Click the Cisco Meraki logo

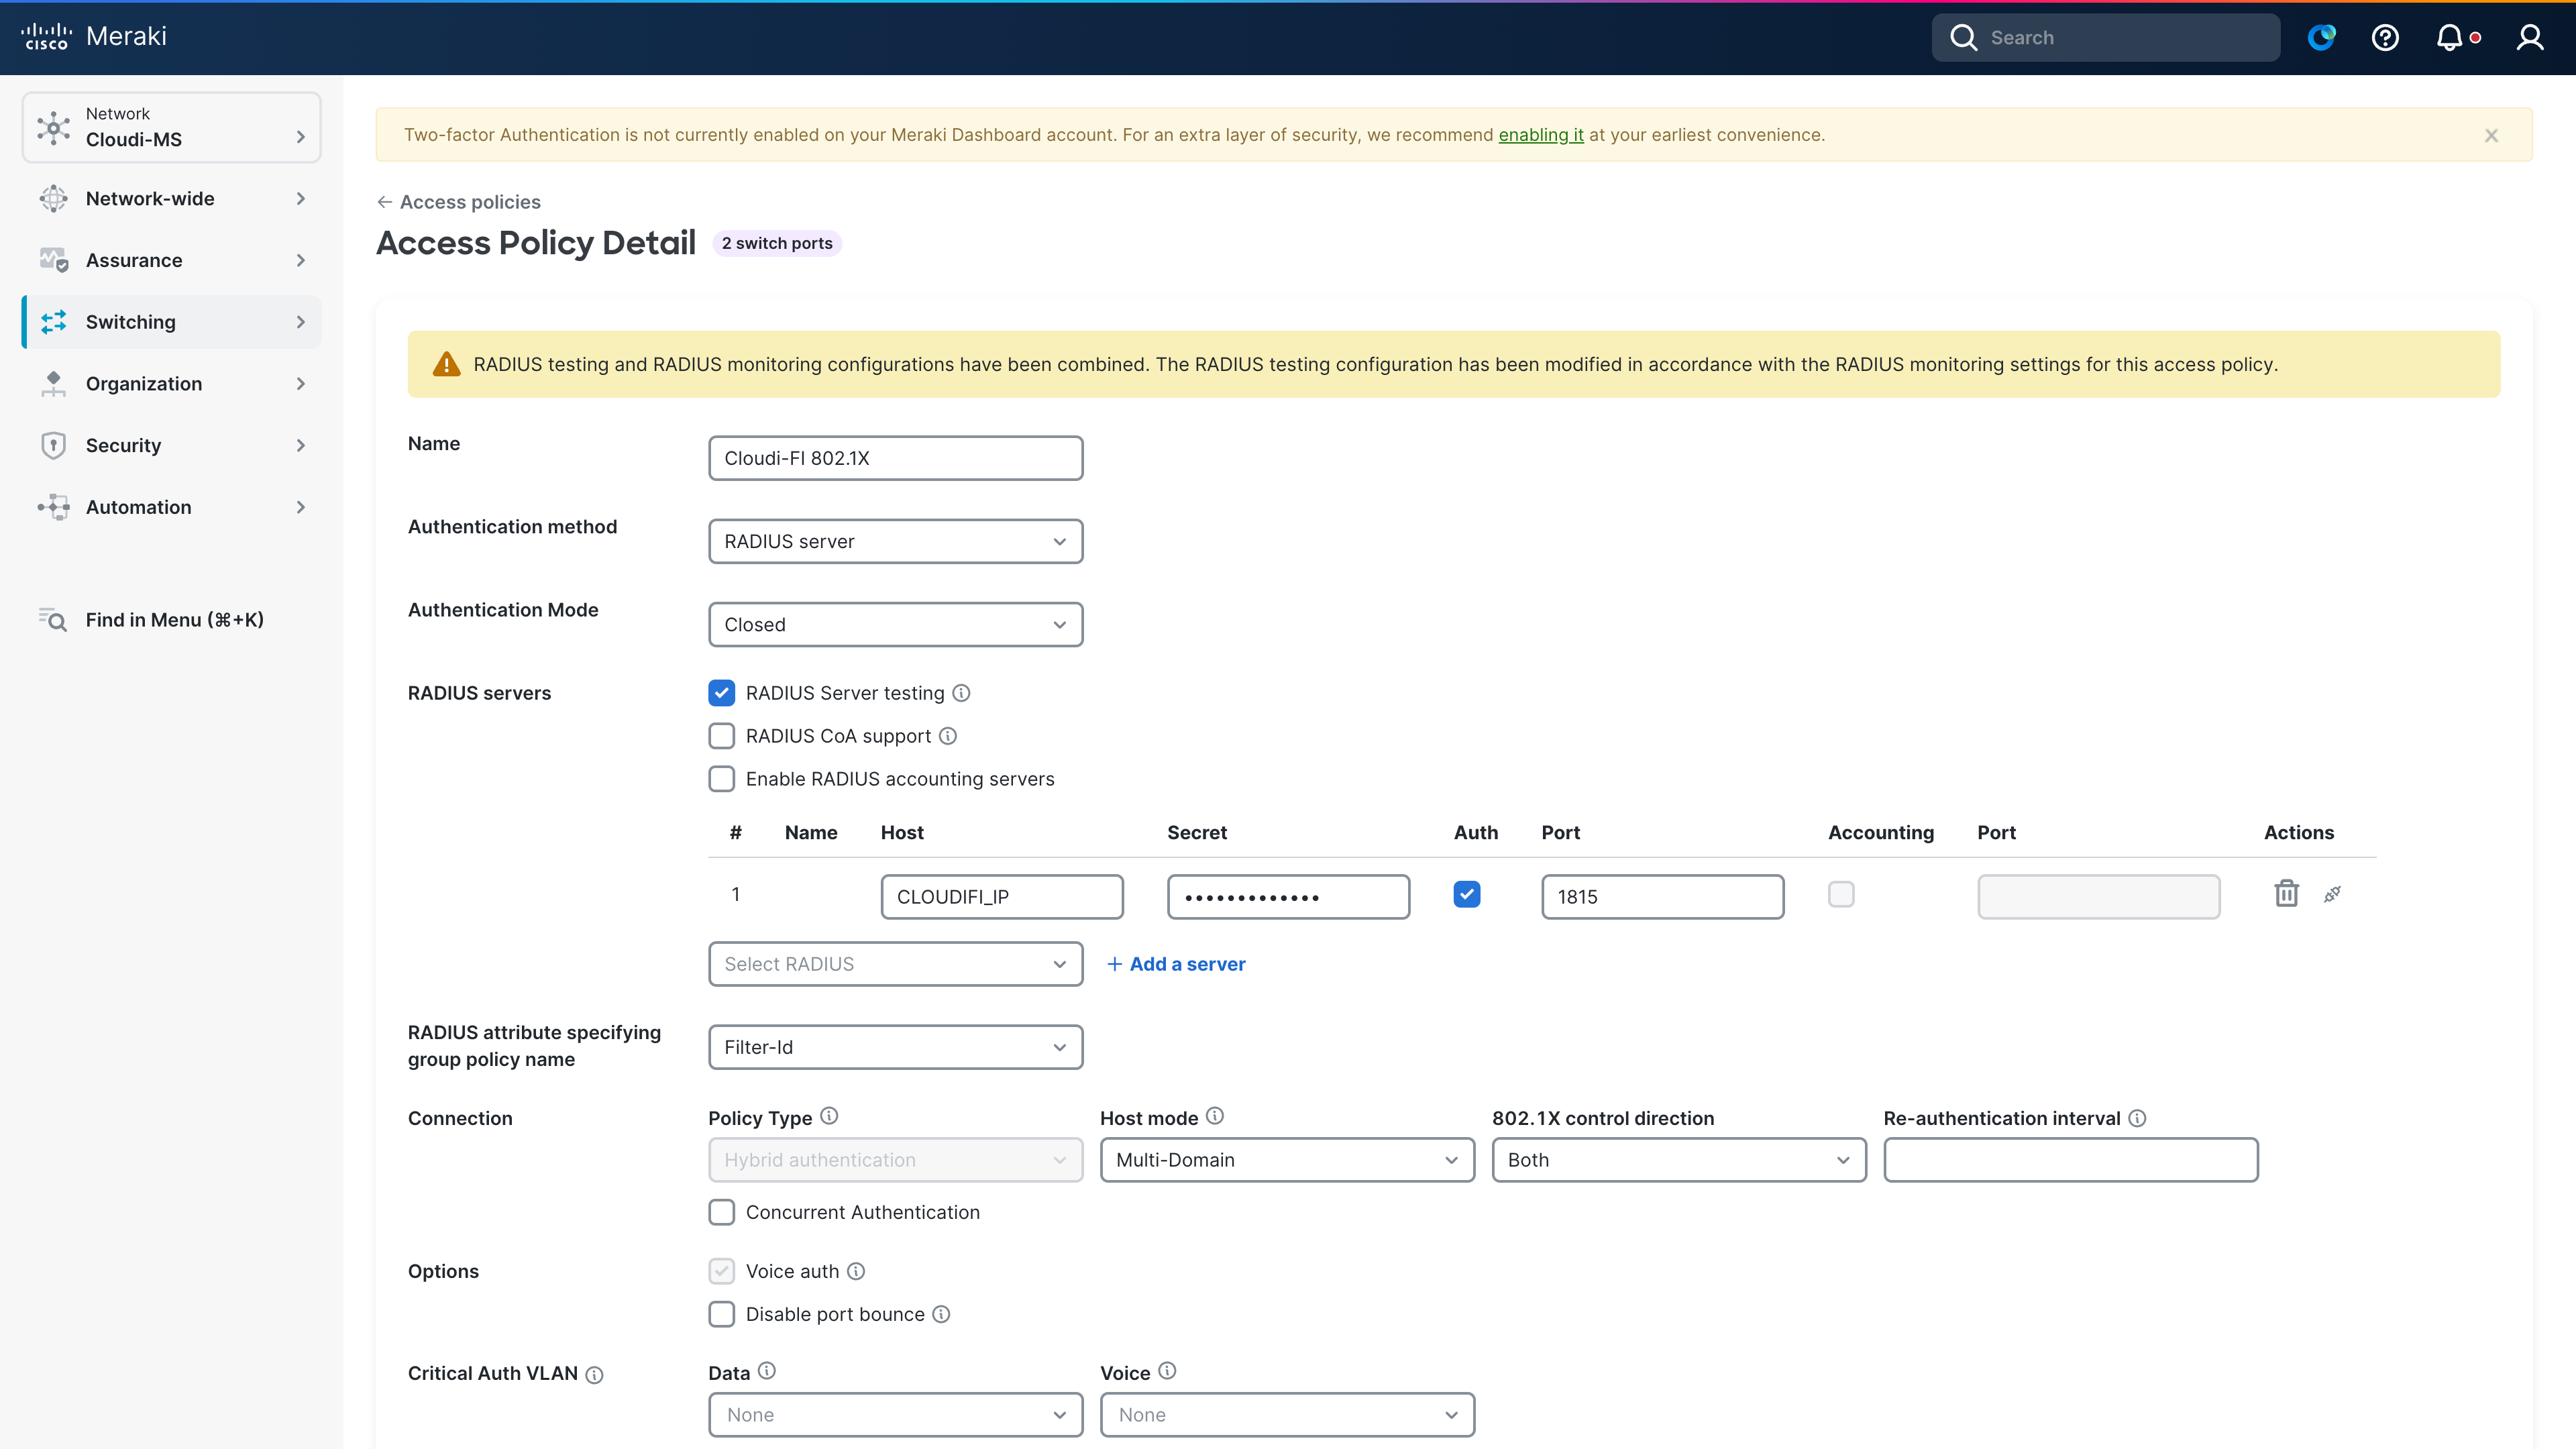[x=94, y=37]
